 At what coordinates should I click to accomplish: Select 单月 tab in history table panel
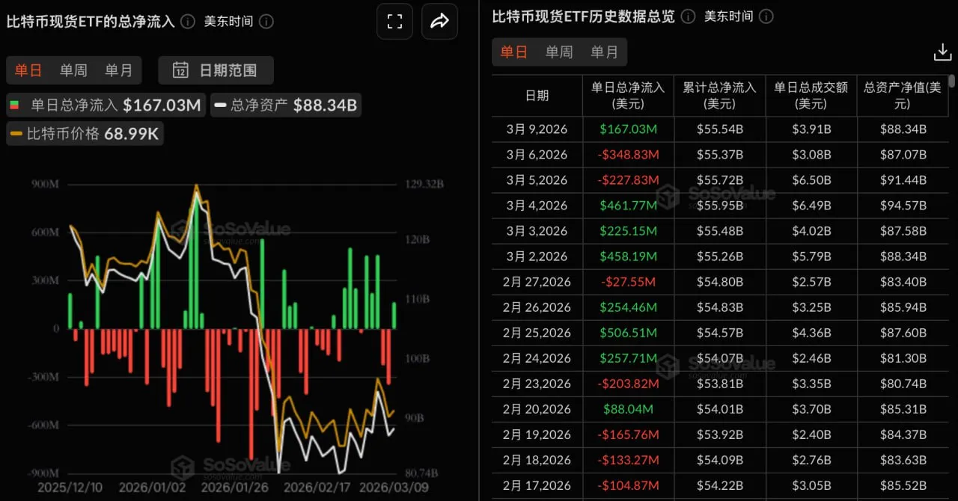[604, 52]
